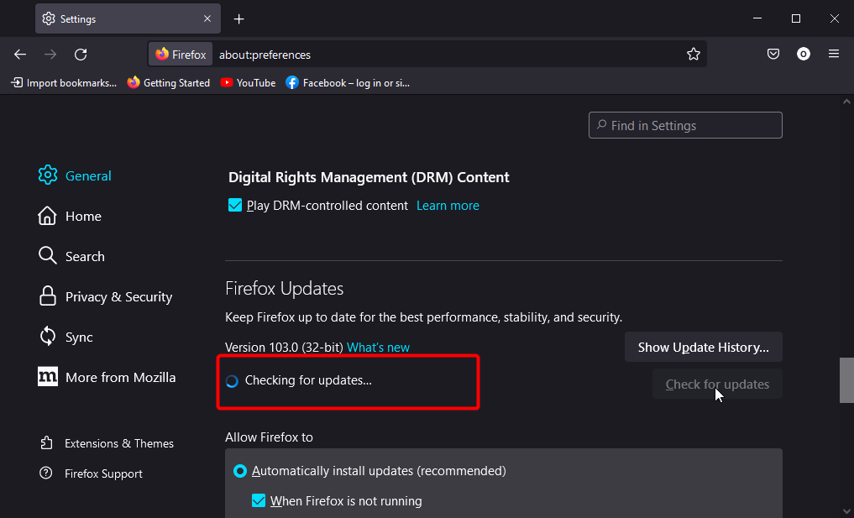
Task: Click the Firefox Updates heading text
Action: 285,288
